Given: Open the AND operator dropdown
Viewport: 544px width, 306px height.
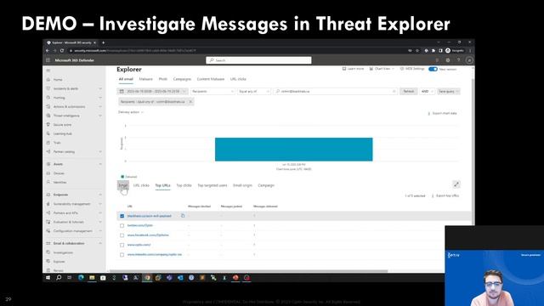Looking at the screenshot, I should click(x=427, y=91).
